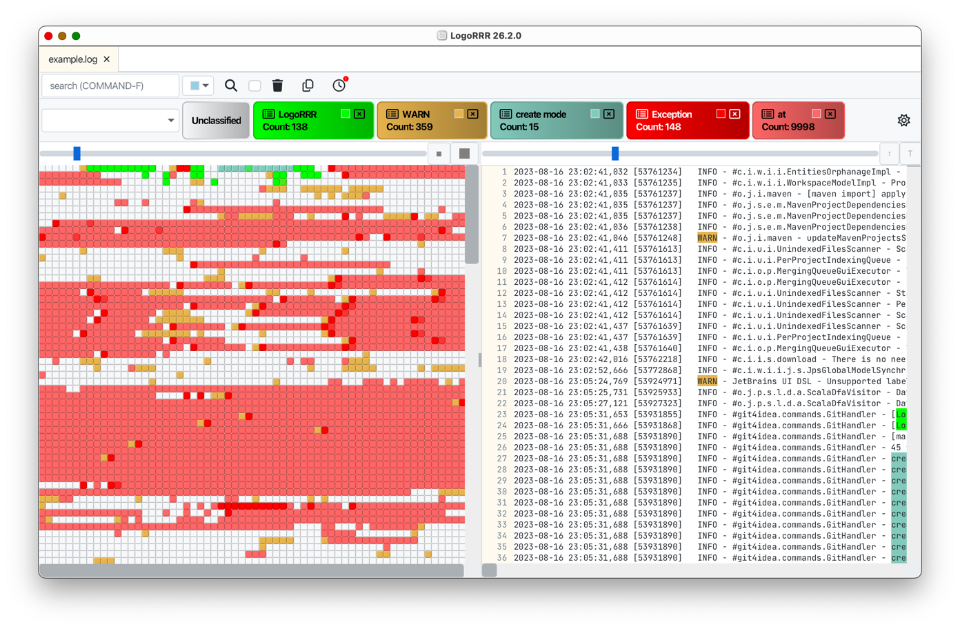
Task: Toggle the 'at' Count: 9998 filter
Action: click(799, 121)
